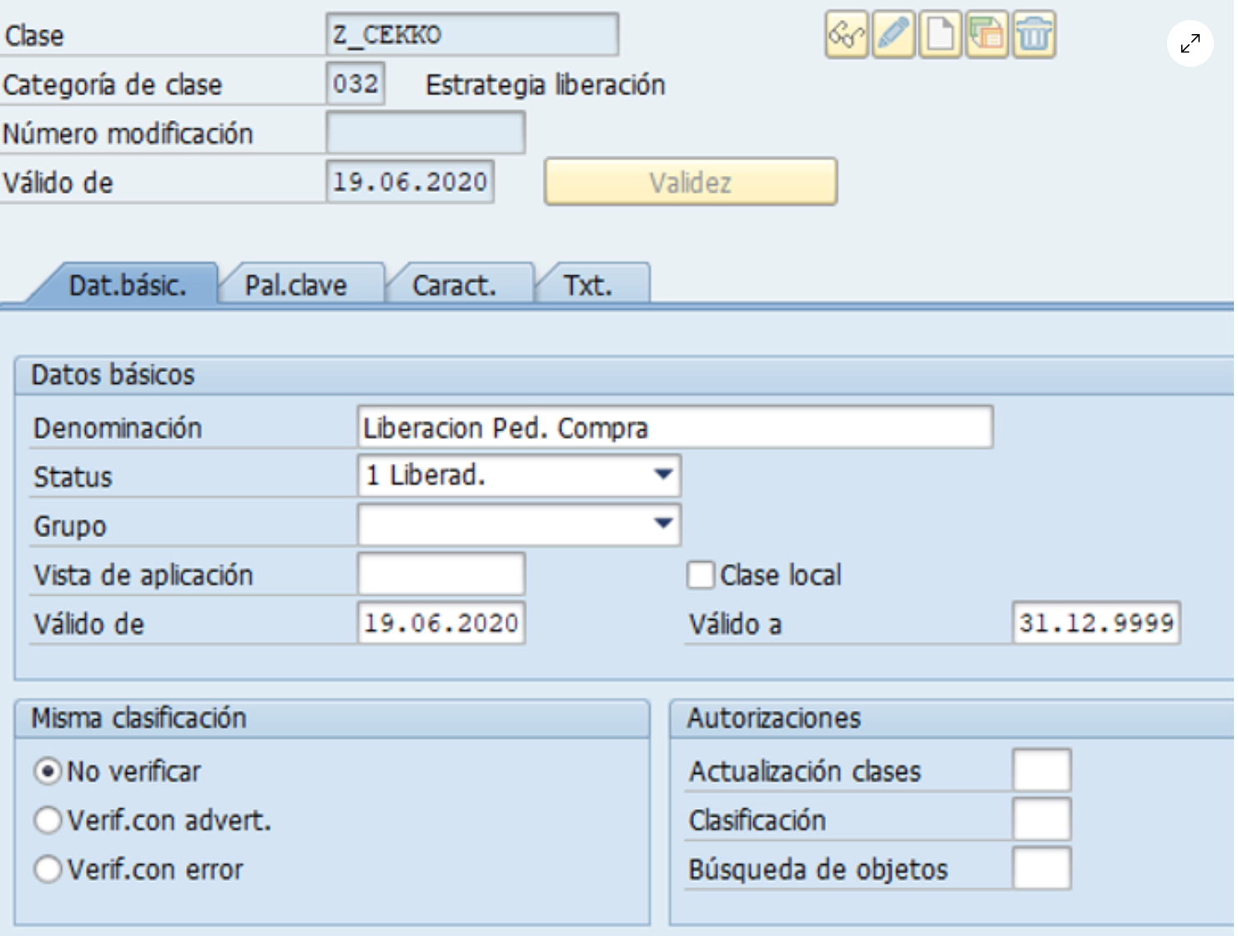Choose the Verif.con error option
Image resolution: width=1238 pixels, height=936 pixels.
[x=48, y=870]
